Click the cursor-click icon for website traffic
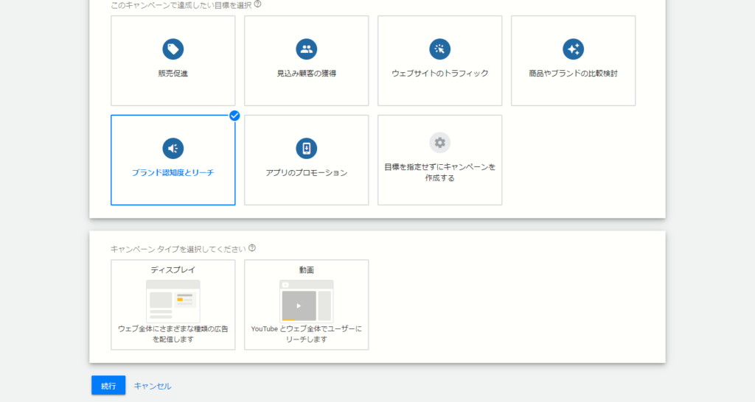 coord(439,49)
